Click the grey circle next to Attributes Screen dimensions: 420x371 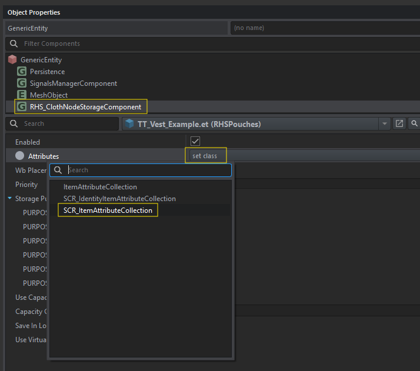(19, 156)
